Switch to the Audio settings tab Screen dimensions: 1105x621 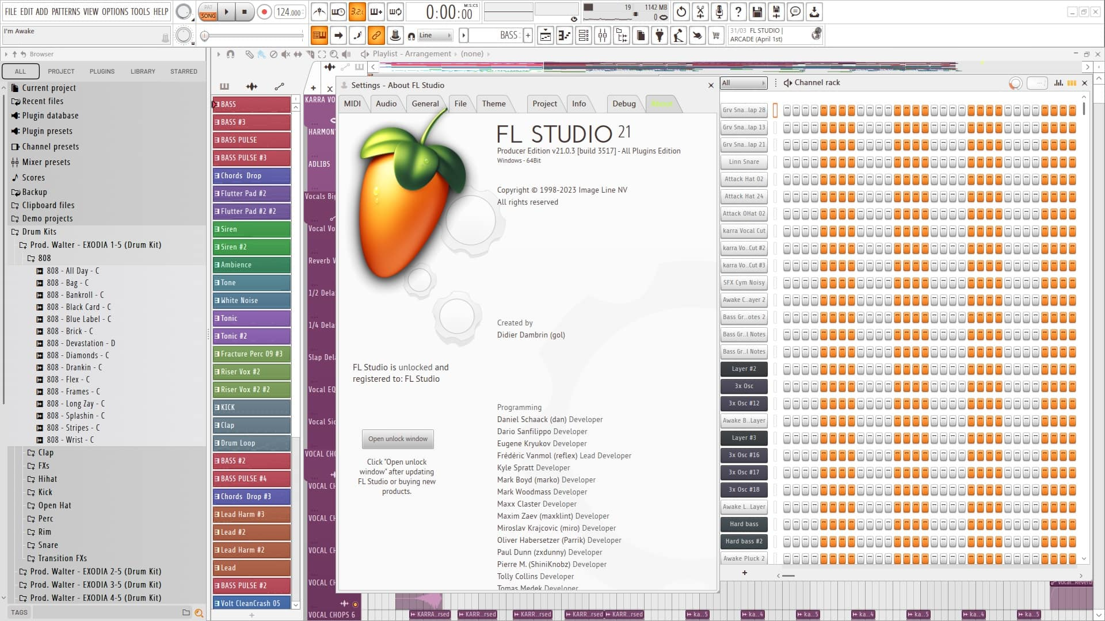[x=386, y=103]
